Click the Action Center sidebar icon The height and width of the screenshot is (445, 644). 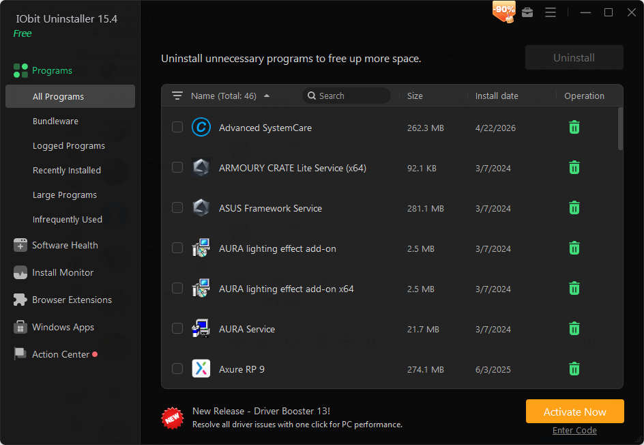[x=20, y=354]
